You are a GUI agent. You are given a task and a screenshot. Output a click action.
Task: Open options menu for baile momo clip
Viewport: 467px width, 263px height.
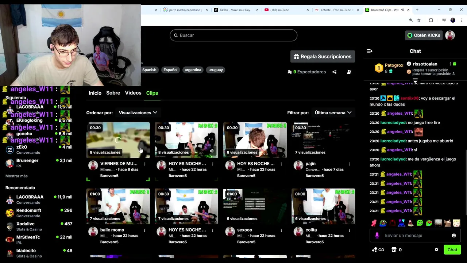144,230
